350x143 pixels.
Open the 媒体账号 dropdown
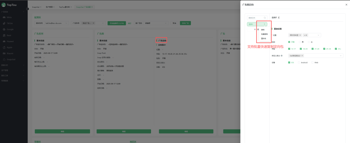tap(57, 23)
